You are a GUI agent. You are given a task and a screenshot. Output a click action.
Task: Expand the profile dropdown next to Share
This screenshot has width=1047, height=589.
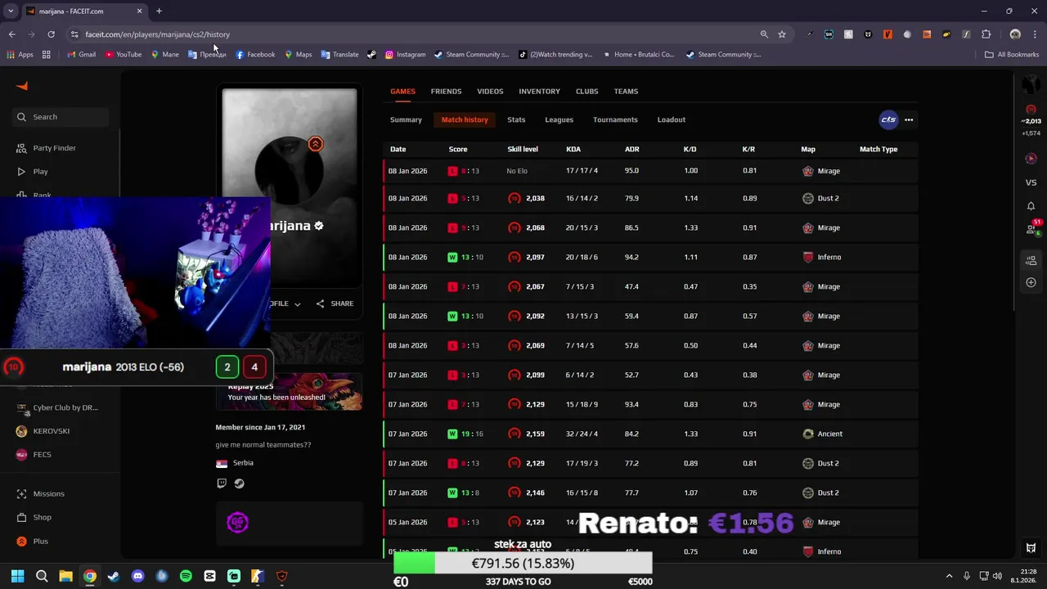click(x=297, y=304)
